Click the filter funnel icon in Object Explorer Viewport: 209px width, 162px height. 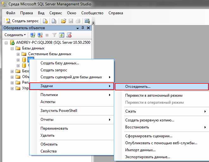click(x=54, y=35)
